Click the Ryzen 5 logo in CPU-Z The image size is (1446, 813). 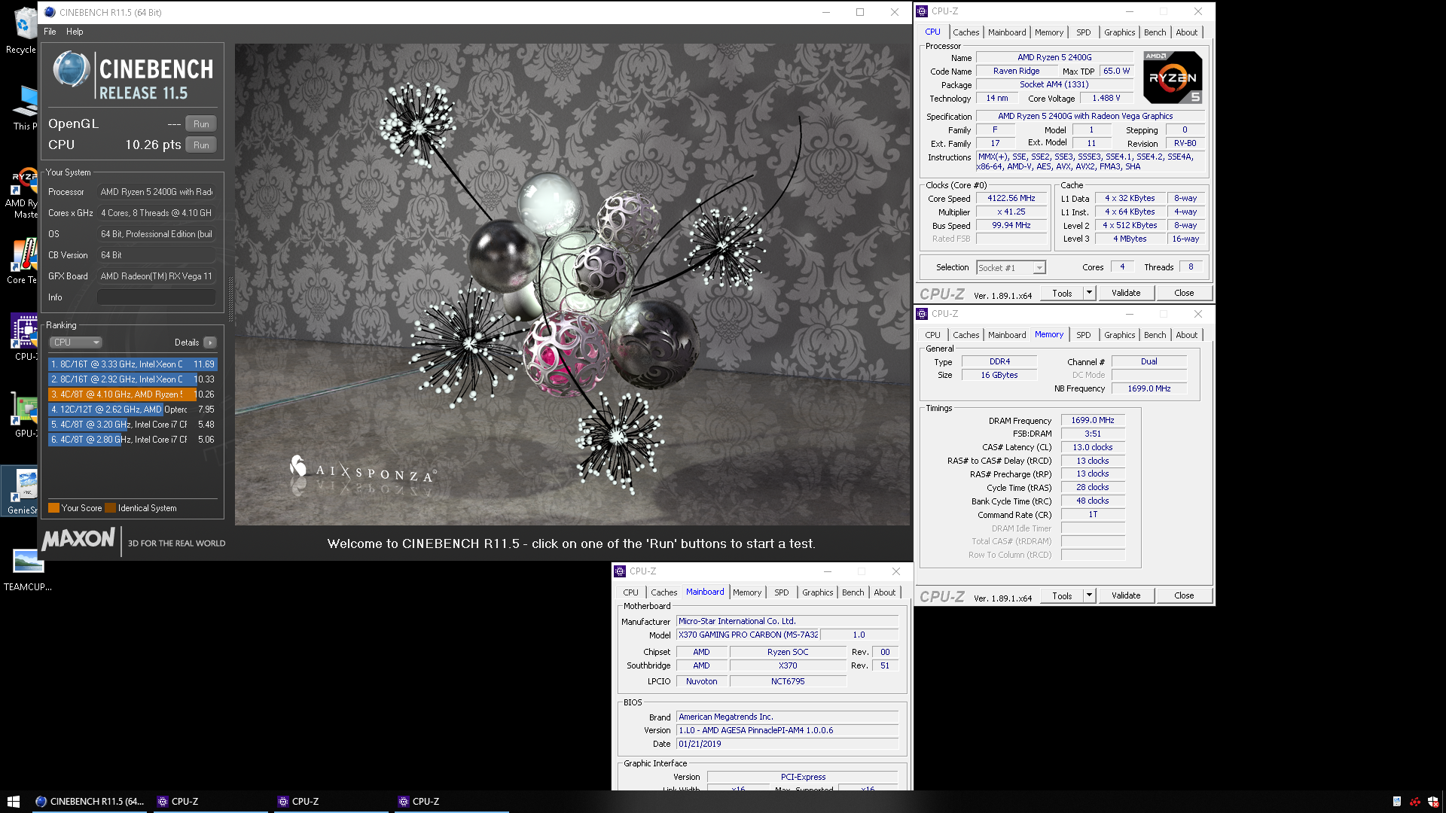coord(1173,78)
